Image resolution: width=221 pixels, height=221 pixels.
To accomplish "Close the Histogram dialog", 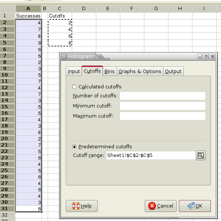I will (212, 57).
